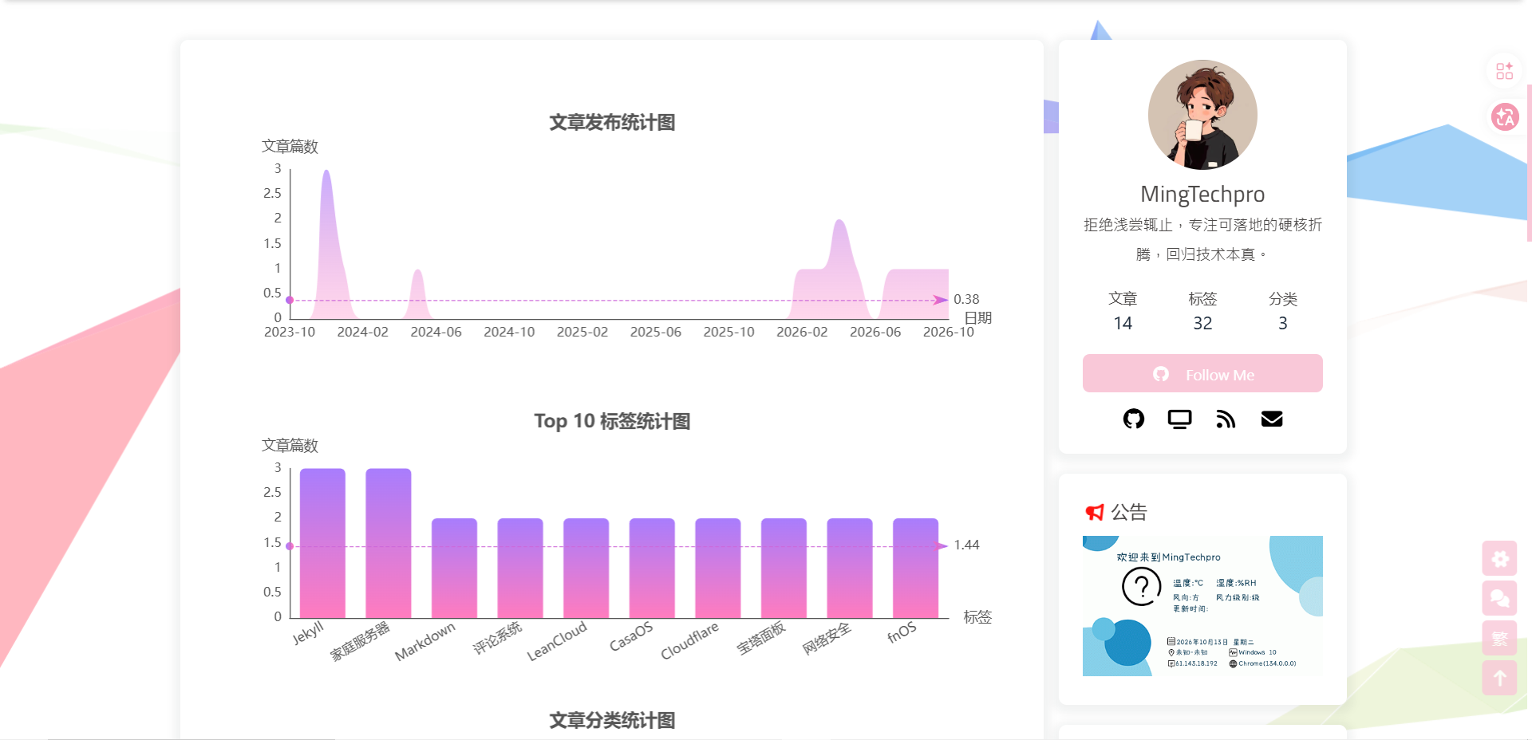Click the translate language icon
1532x740 pixels.
tap(1505, 117)
